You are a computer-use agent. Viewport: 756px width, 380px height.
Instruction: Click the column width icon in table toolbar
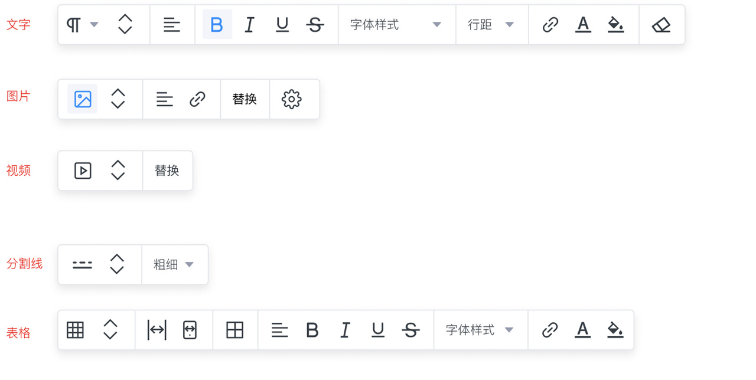point(157,330)
